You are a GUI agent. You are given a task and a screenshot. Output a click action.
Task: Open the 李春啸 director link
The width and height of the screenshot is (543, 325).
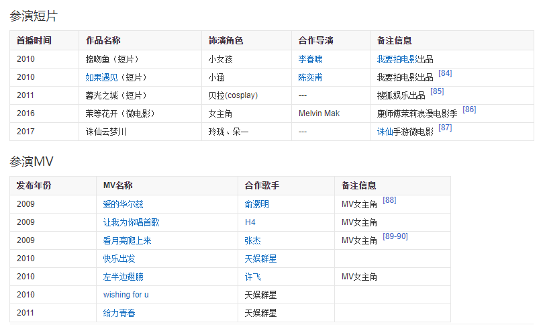[x=310, y=59]
